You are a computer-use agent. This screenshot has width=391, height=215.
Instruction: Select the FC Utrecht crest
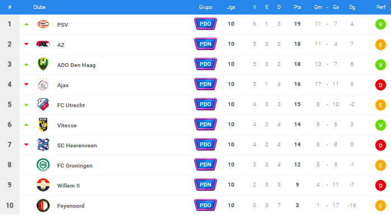43,104
